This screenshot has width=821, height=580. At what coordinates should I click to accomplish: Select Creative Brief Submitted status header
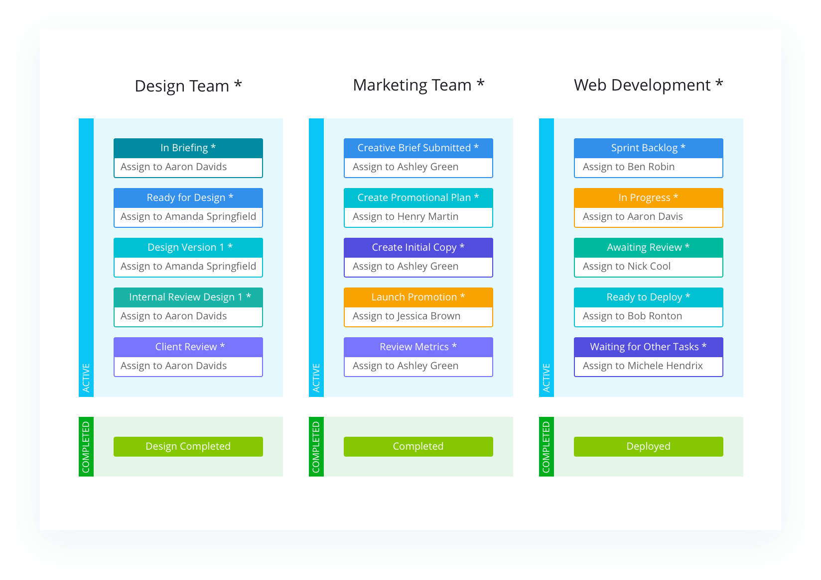418,148
